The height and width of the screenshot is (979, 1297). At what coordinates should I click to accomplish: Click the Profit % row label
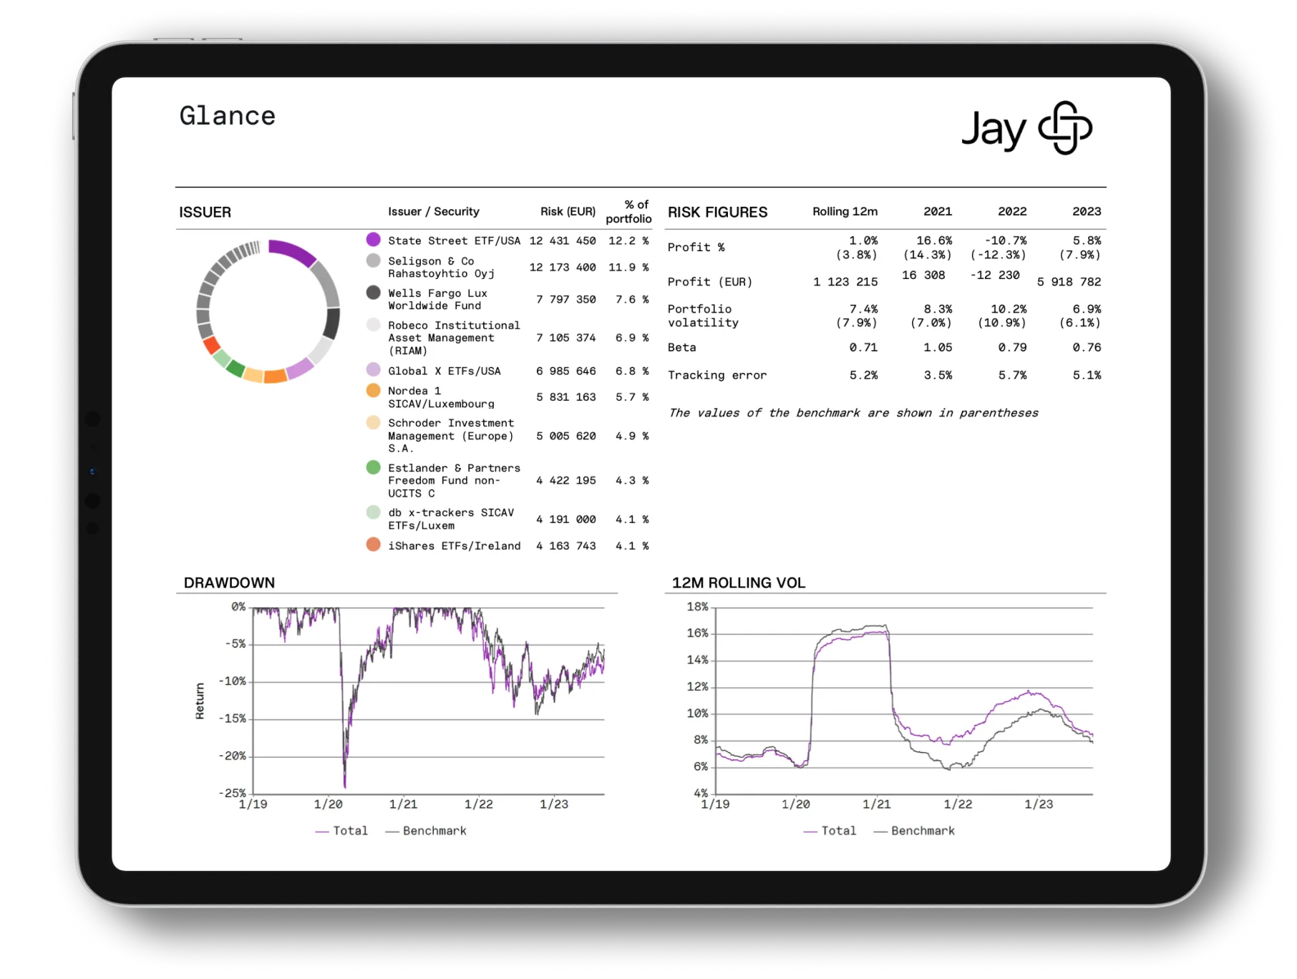696,247
